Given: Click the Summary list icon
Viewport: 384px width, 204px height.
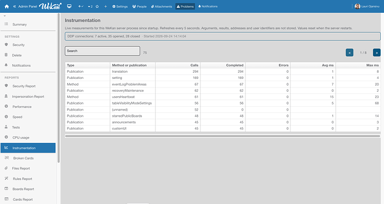Looking at the screenshot, I should pyautogui.click(x=6, y=24).
